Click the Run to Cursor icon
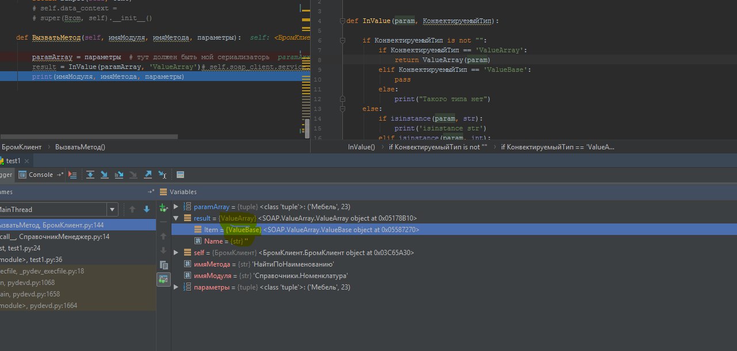This screenshot has width=737, height=351. [163, 175]
